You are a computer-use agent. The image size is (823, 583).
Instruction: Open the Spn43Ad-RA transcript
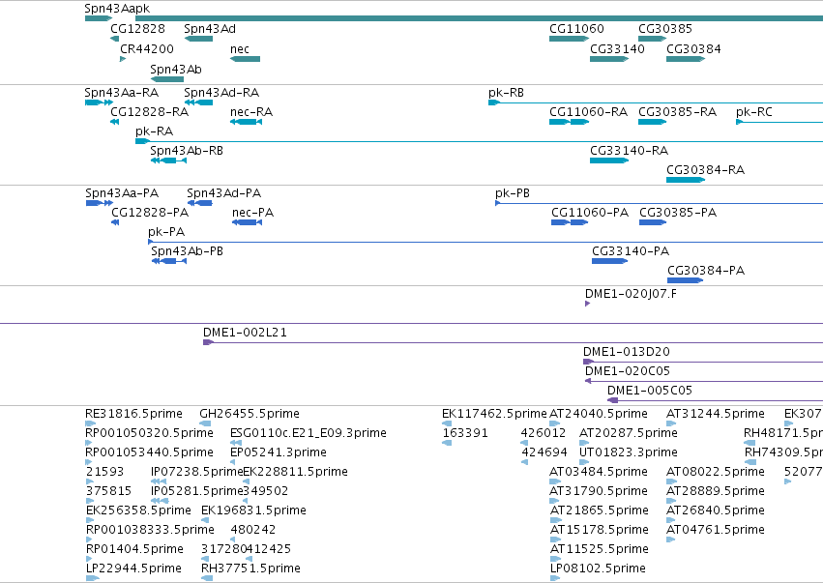pyautogui.click(x=198, y=102)
